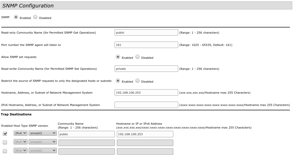Viewport: 293px width, 156px height.
Task: Disable restricting SNMP request sources
Action: coord(137,81)
